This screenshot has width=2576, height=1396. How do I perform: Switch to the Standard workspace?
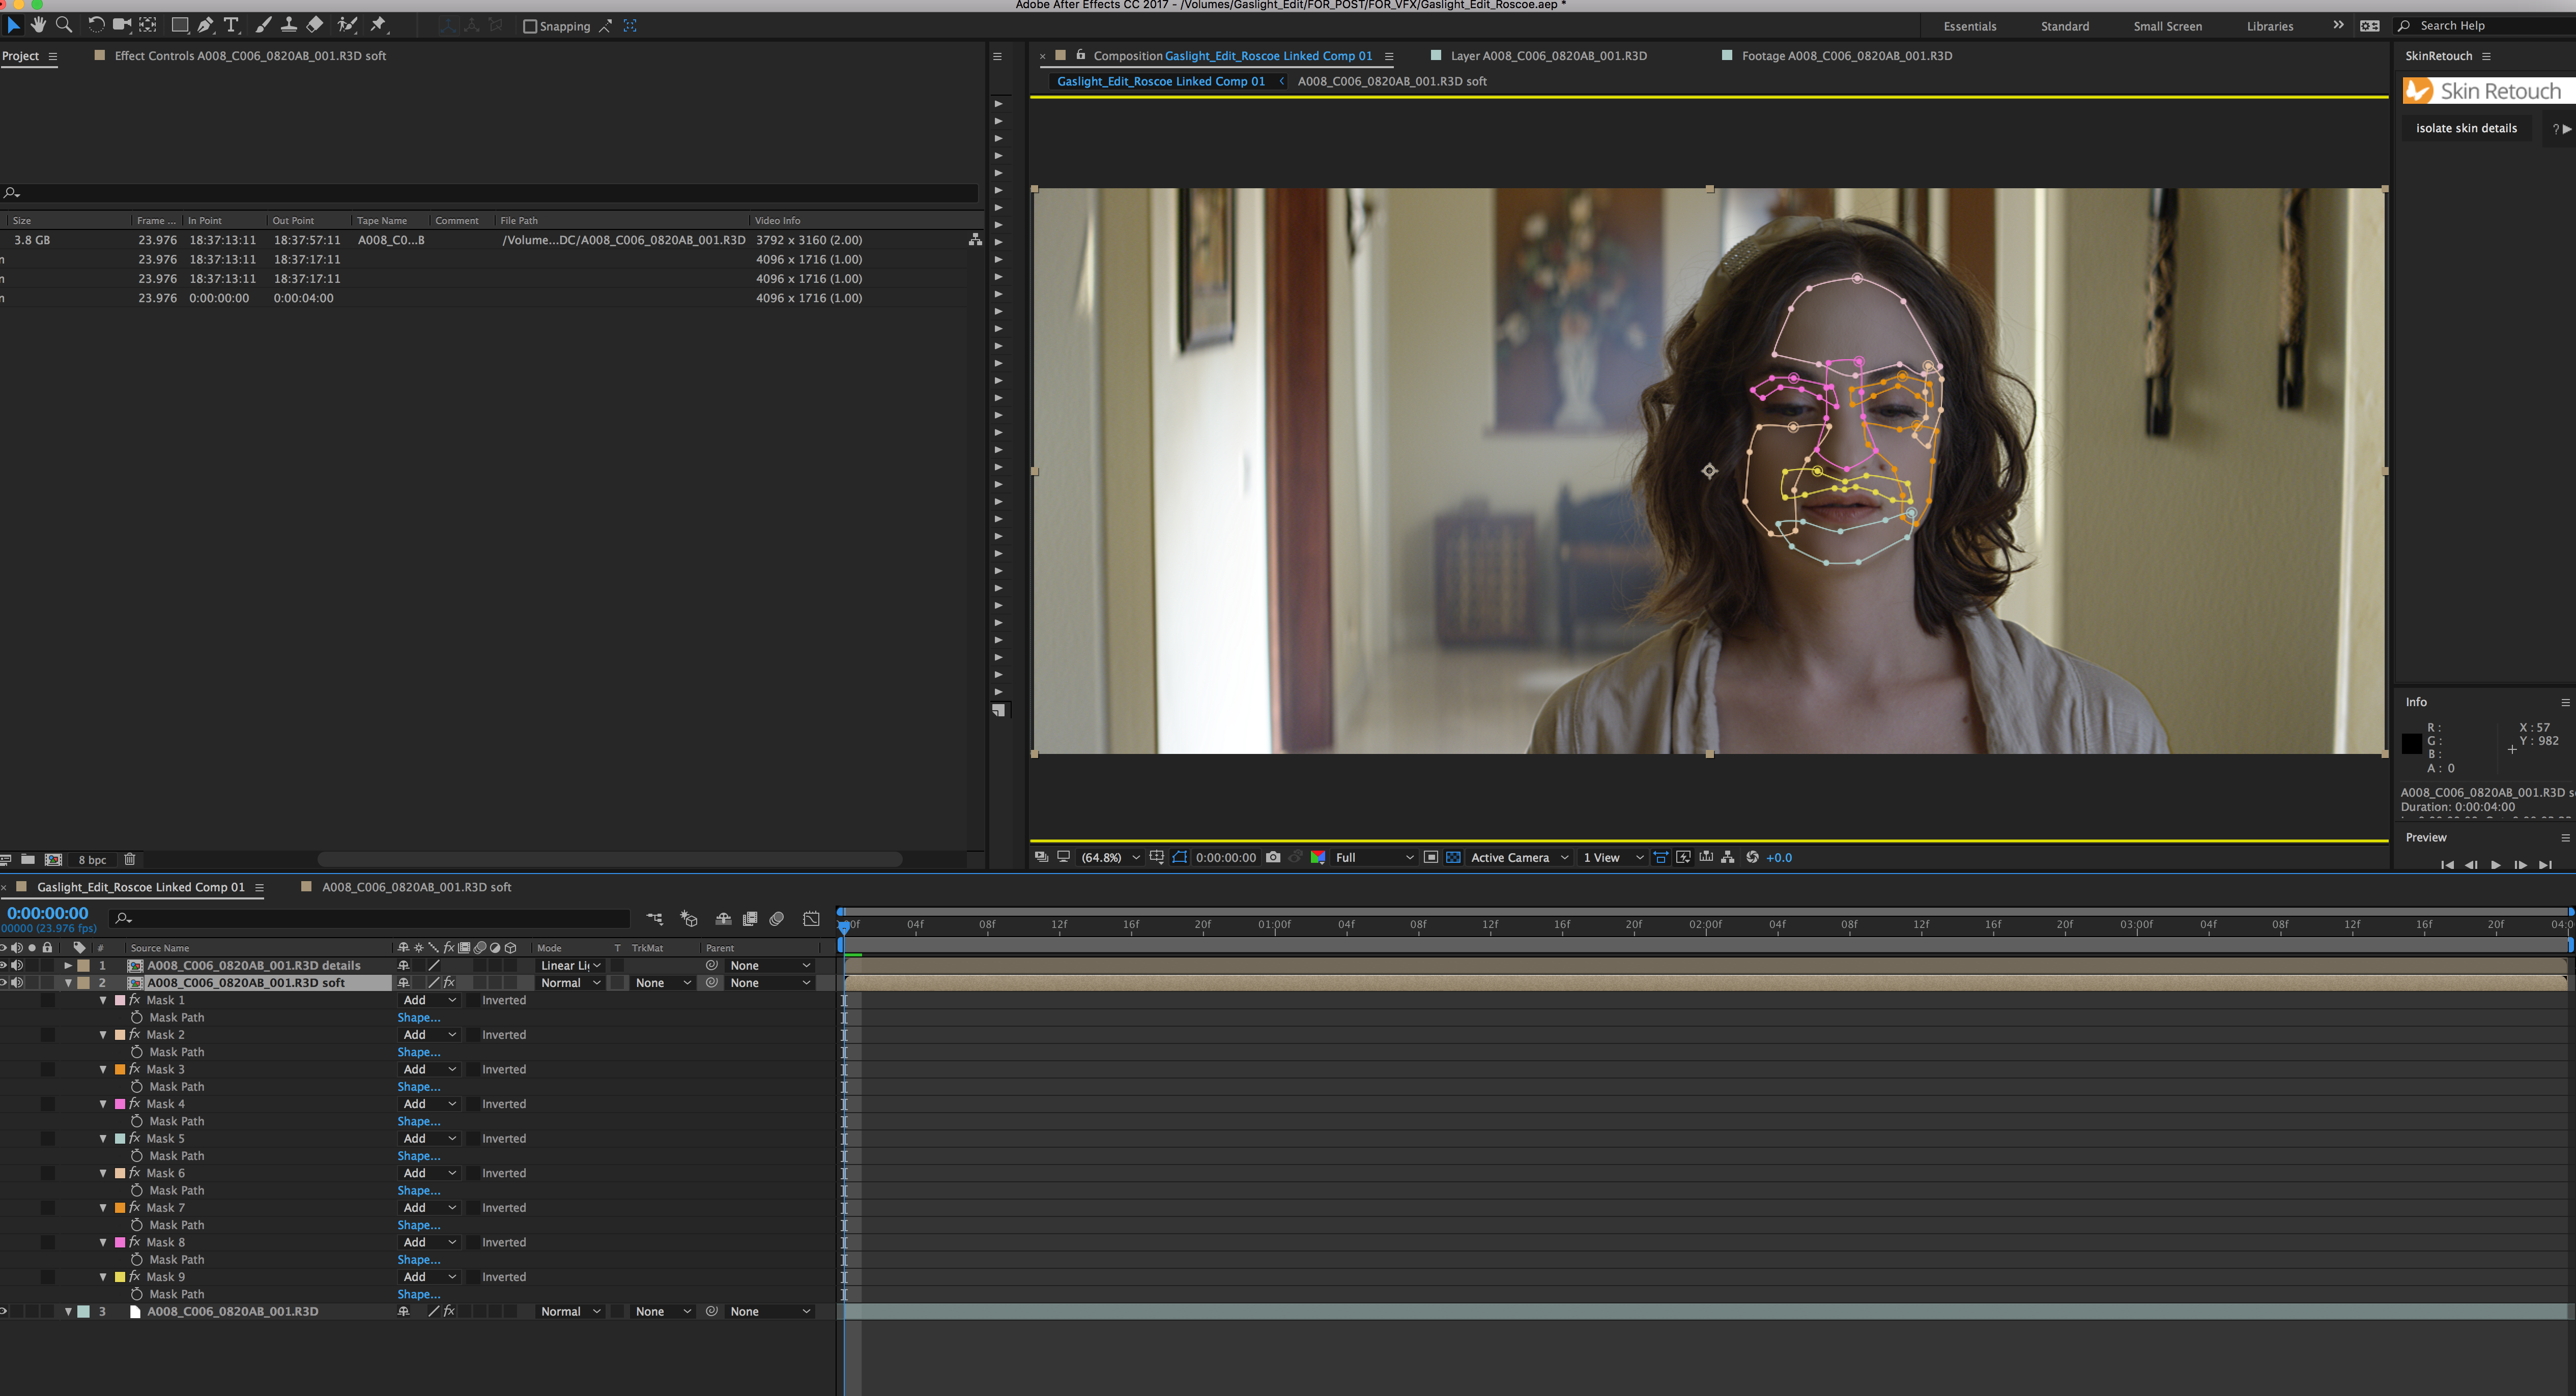point(2064,26)
